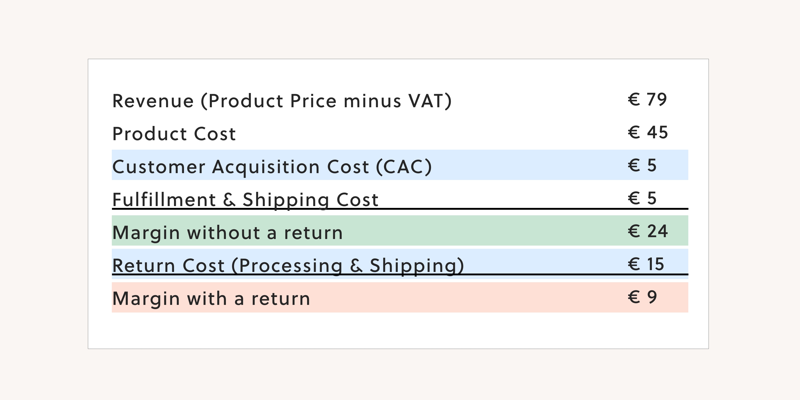Click the word 'Revenue' in first row

153,101
